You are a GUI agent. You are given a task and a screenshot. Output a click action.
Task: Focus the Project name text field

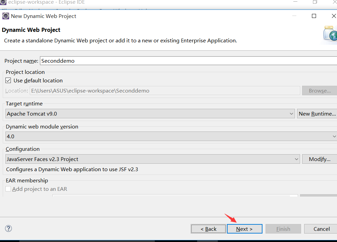click(x=189, y=61)
